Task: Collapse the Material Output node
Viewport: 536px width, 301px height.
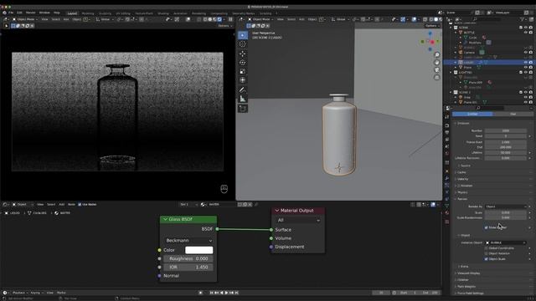Action: tap(277, 211)
